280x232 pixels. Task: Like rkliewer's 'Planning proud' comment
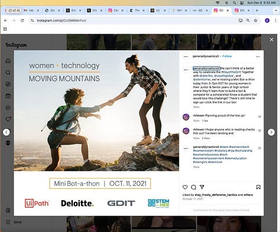click(259, 117)
